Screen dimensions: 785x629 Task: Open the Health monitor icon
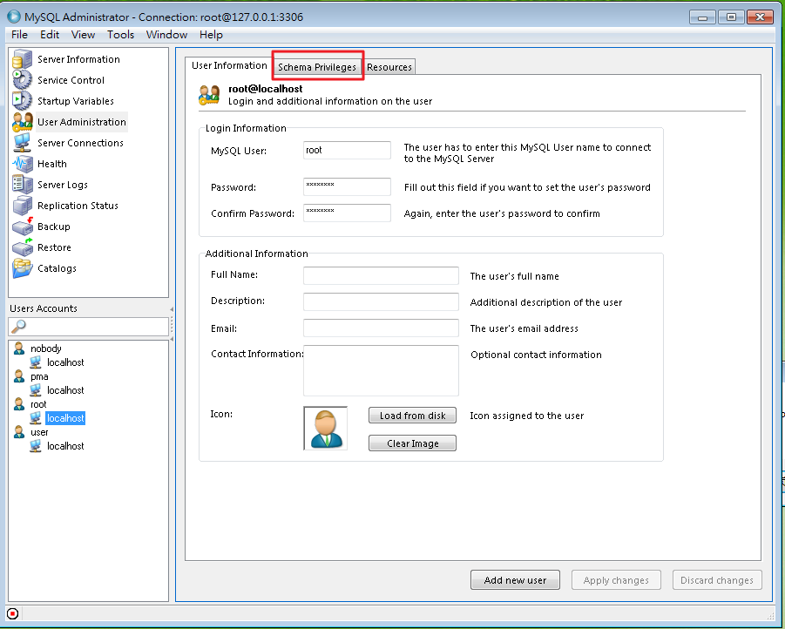point(23,164)
